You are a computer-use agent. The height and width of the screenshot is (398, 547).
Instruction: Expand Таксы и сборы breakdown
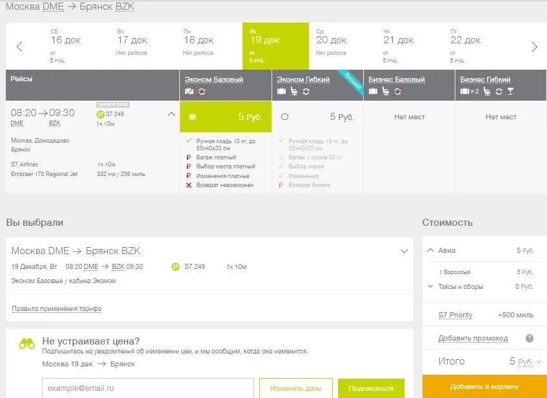430,286
